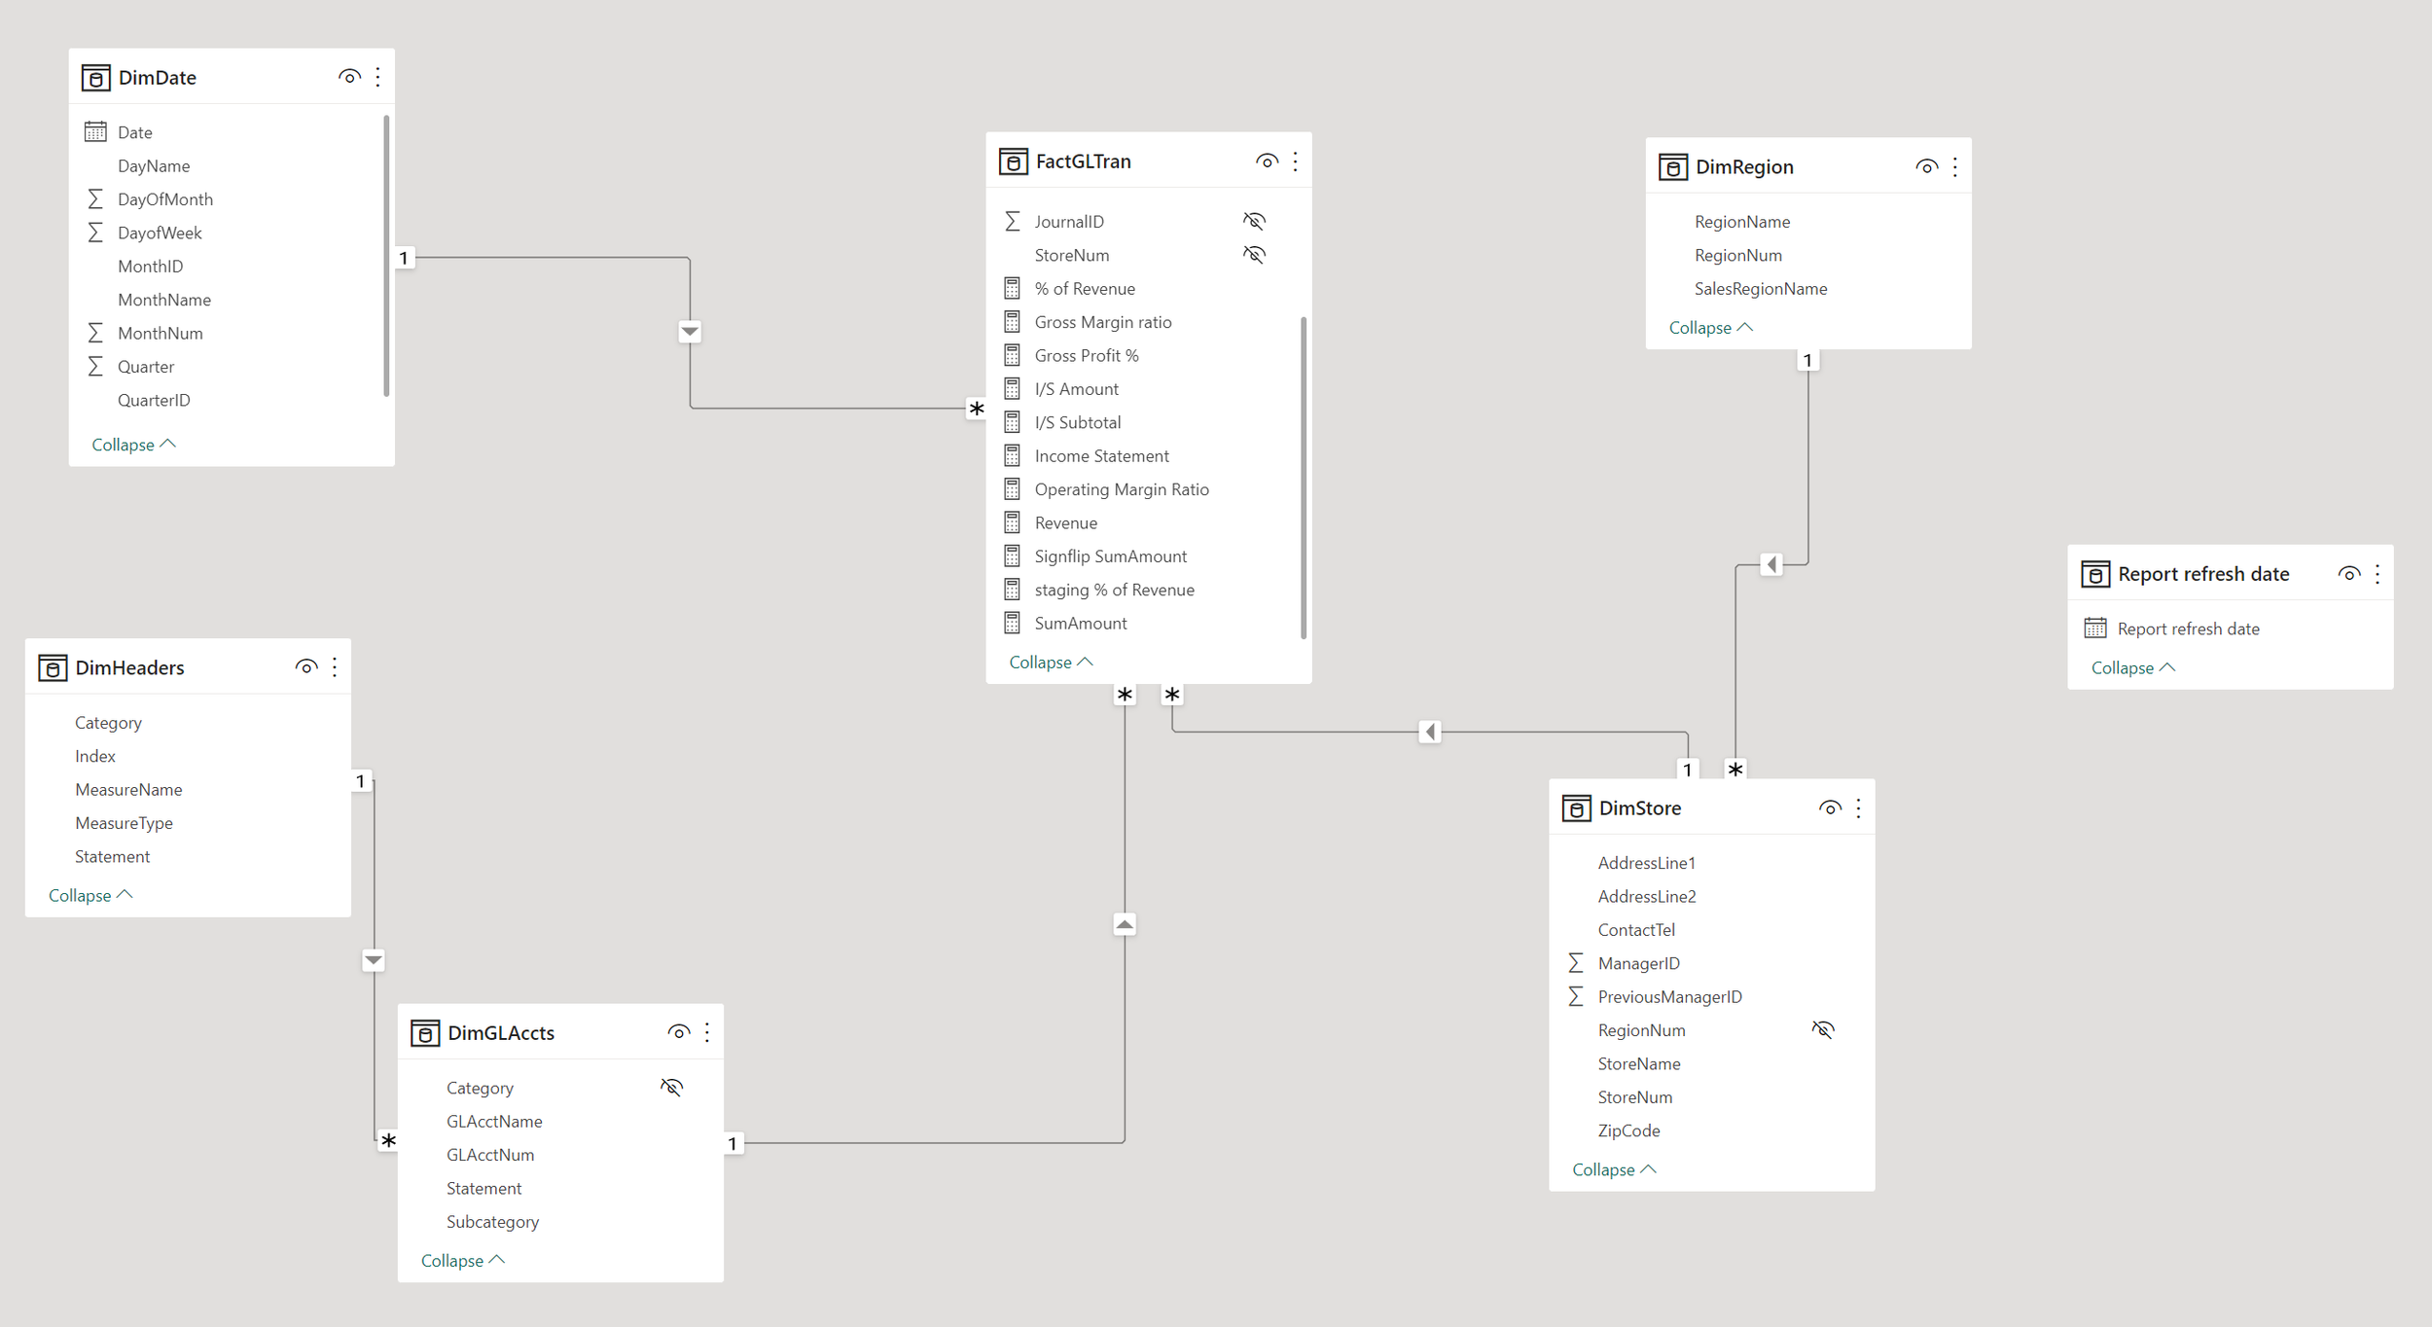Select filter arrow on DimDate relationship line
This screenshot has width=2432, height=1327.
point(690,332)
